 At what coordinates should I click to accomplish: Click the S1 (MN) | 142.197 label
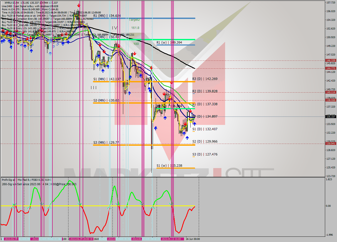coord(107,79)
